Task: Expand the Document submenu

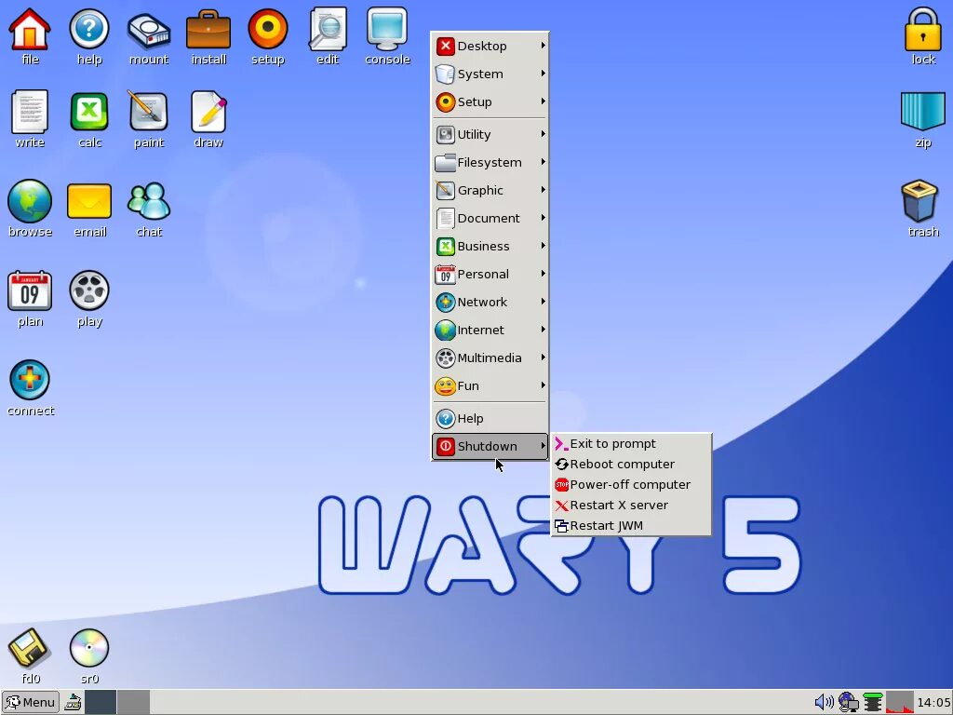Action: click(x=490, y=218)
